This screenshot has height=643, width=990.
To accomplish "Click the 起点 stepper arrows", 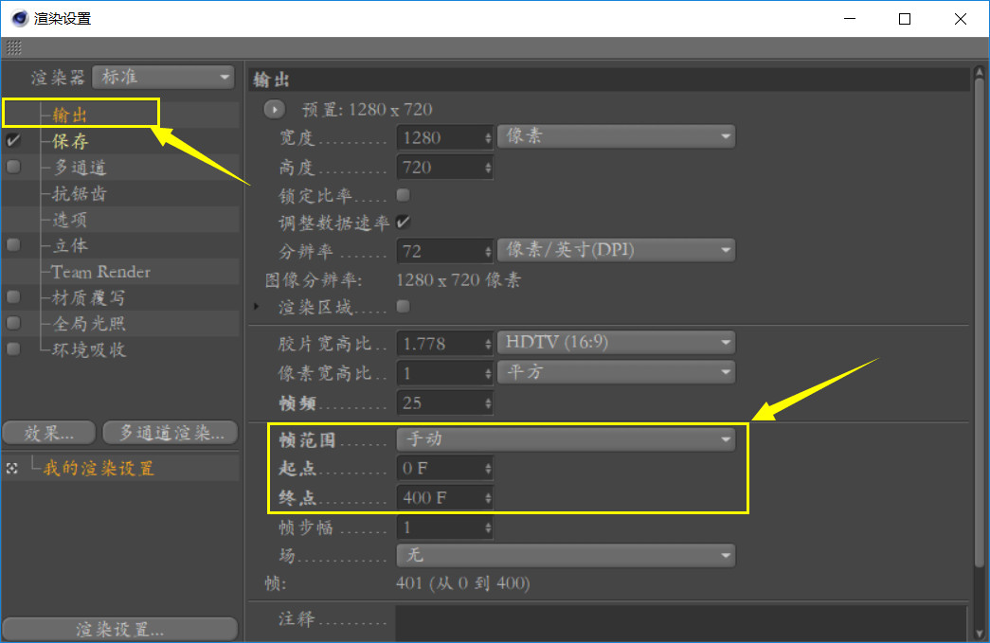I will 488,468.
